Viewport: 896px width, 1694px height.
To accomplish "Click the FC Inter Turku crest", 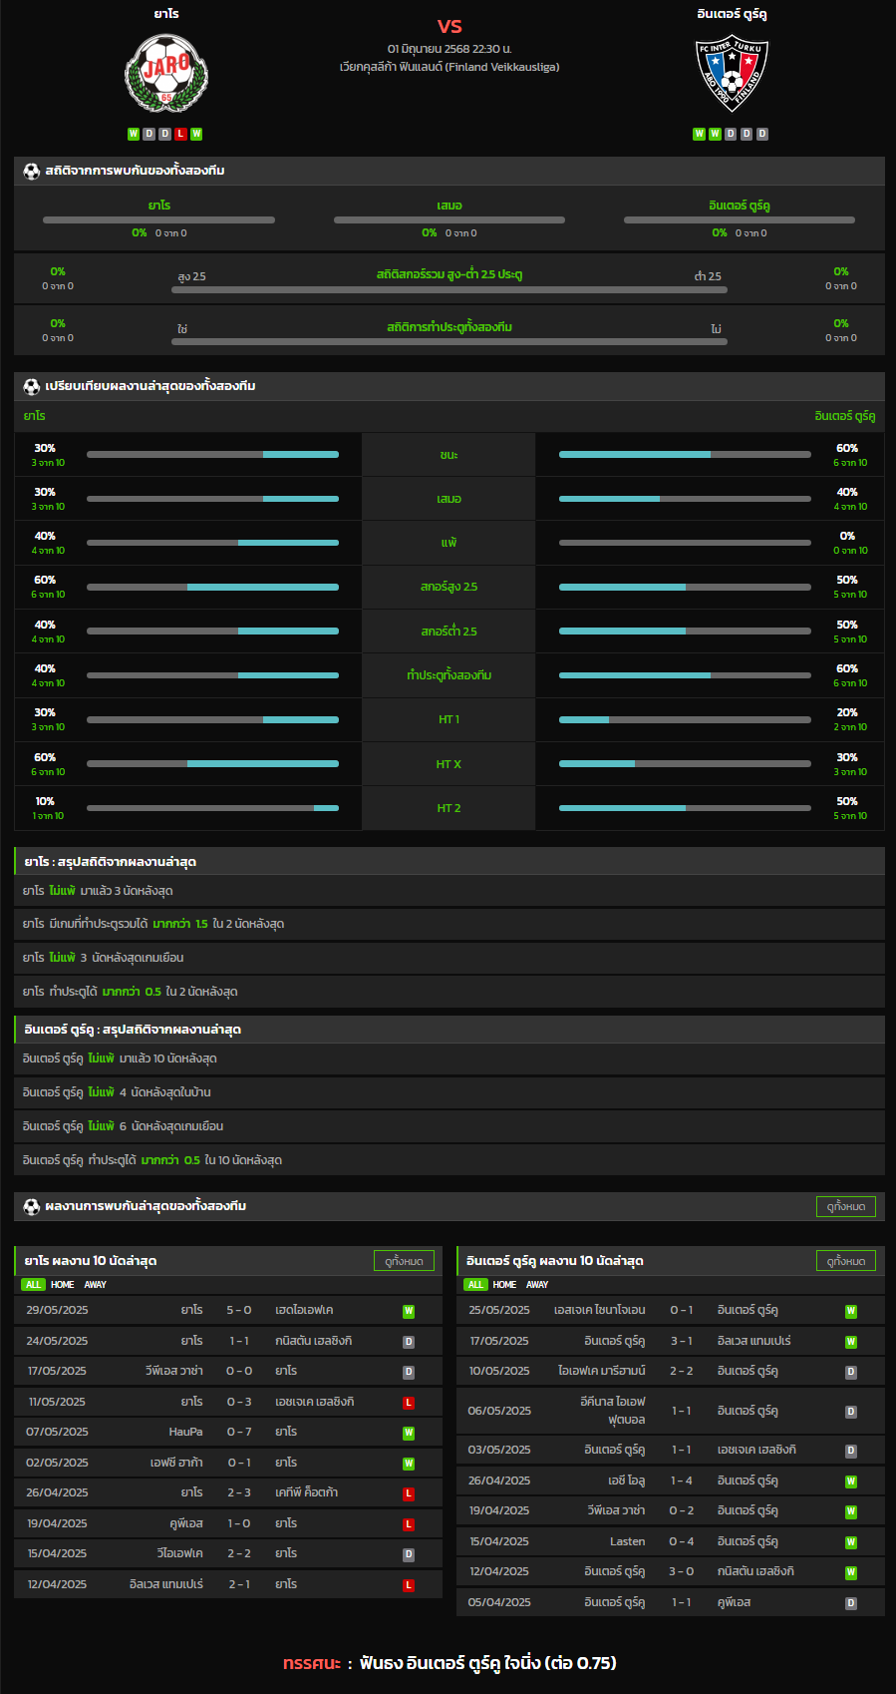I will pos(732,74).
